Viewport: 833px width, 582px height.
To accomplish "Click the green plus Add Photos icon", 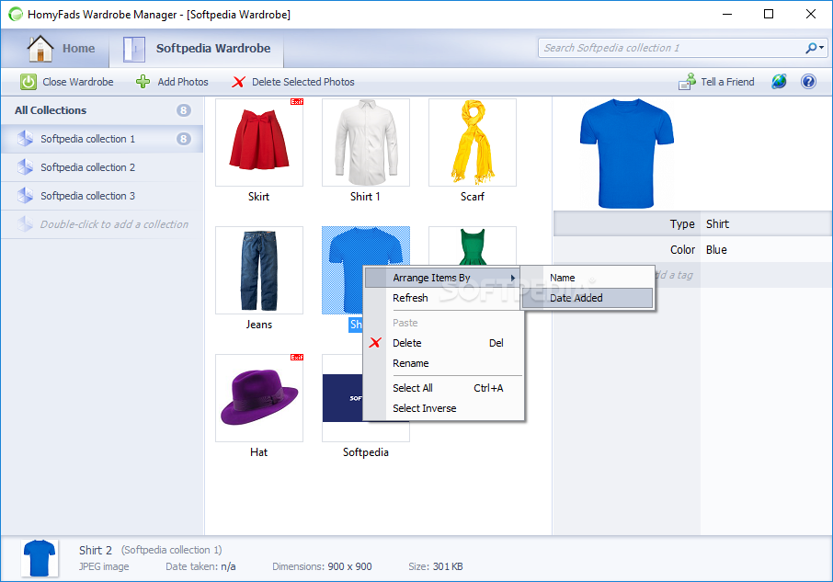I will 143,82.
